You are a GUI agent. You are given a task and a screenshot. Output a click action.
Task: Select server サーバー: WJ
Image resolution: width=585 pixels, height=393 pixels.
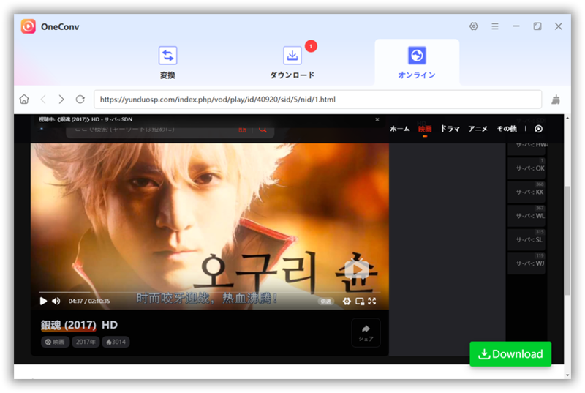[526, 263]
